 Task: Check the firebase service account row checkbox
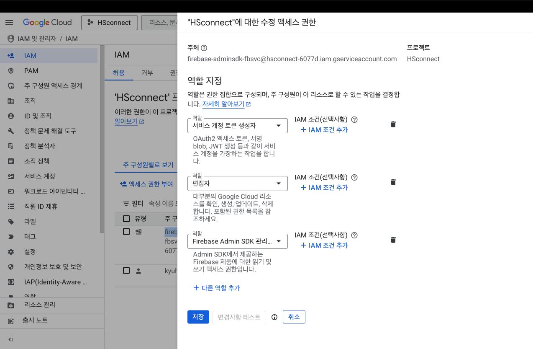[126, 231]
